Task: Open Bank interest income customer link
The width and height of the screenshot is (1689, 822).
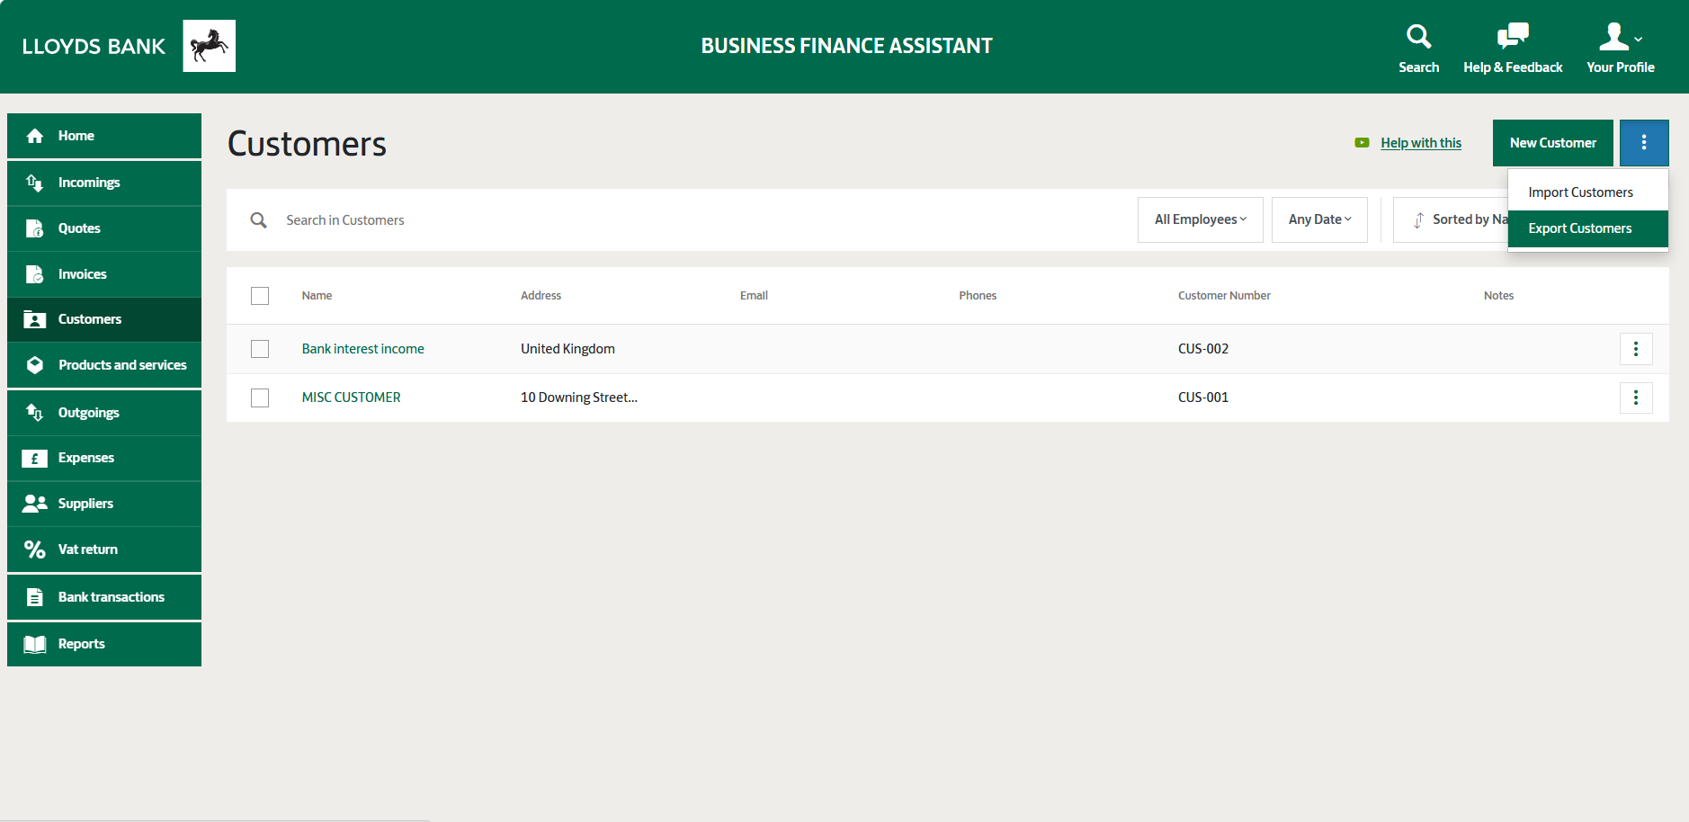Action: coord(363,349)
